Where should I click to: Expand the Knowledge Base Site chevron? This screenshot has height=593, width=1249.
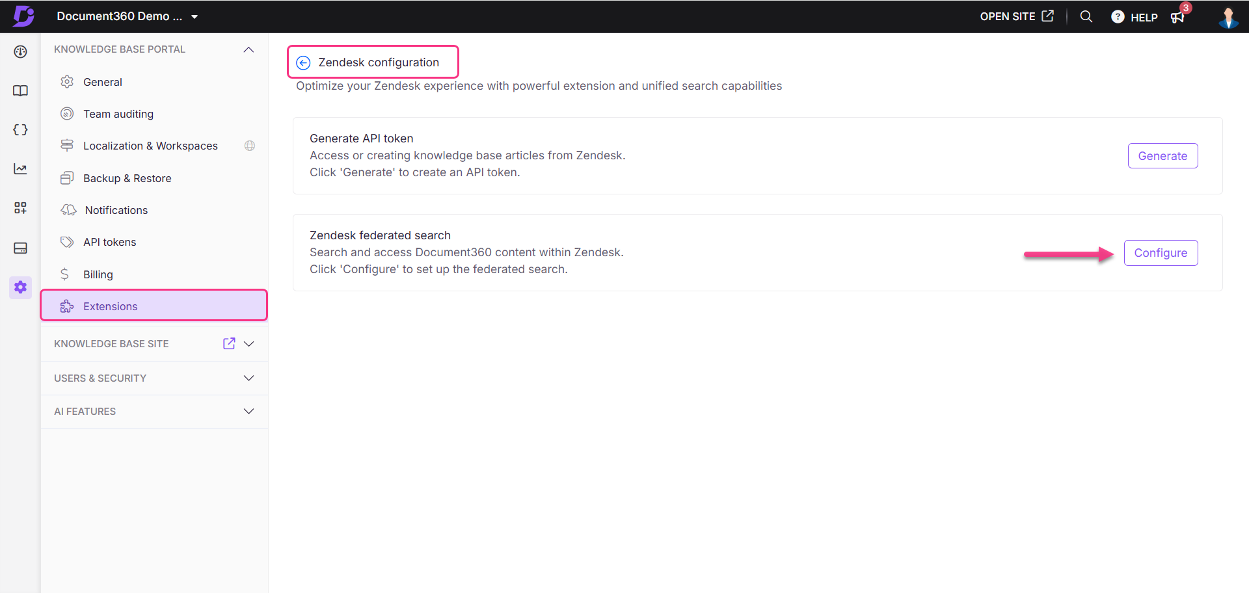click(x=248, y=344)
